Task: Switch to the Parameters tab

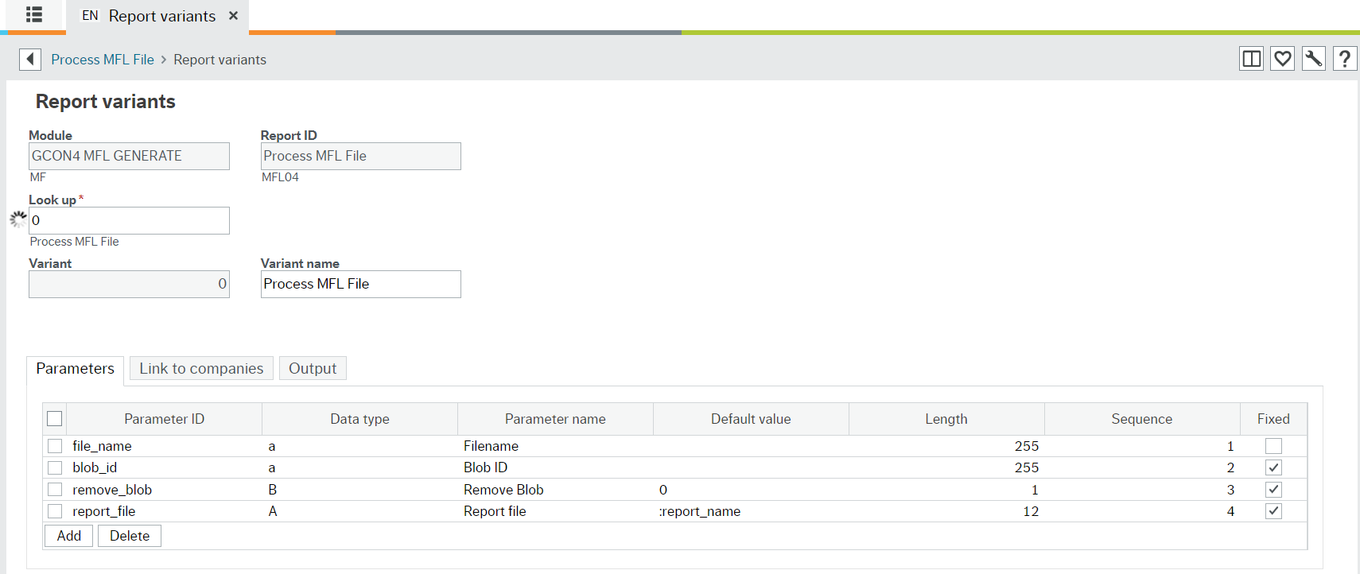Action: [76, 369]
